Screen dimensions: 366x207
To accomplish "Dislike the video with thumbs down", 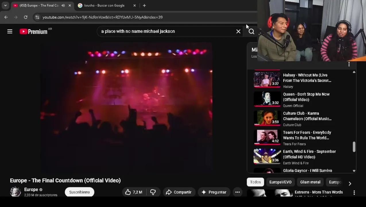I will click(x=153, y=192).
